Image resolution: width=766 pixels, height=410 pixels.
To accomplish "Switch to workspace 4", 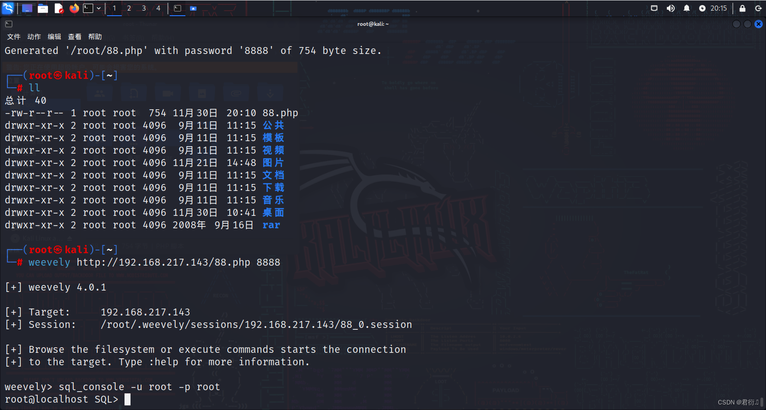I will [158, 8].
